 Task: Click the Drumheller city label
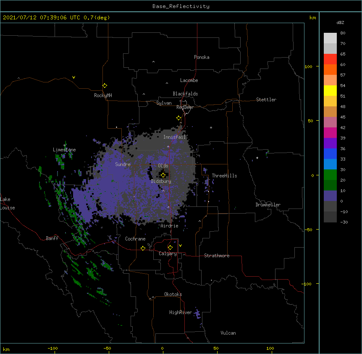[268, 205]
